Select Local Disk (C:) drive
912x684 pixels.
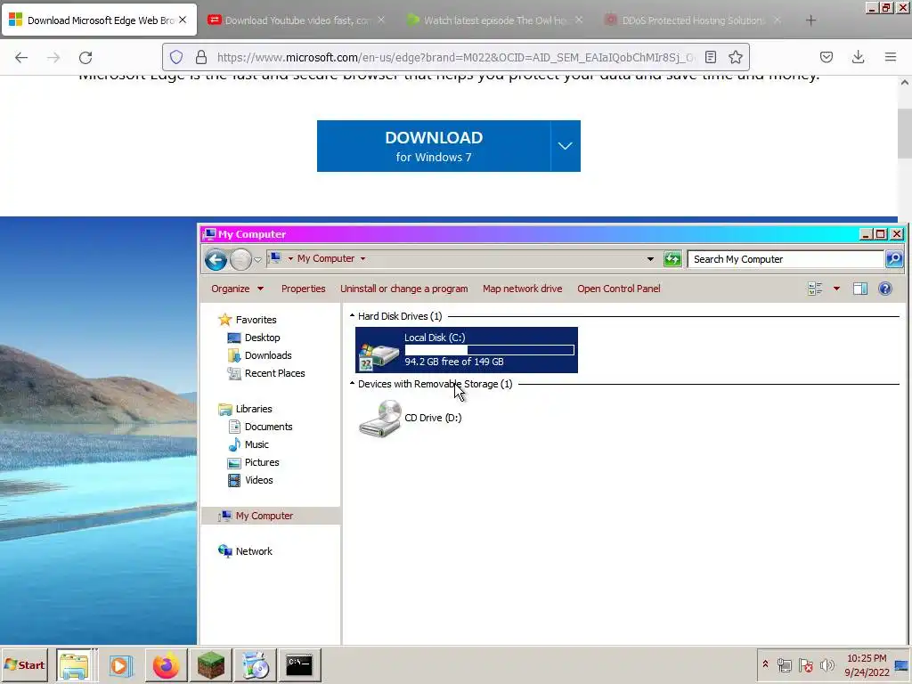coord(467,349)
